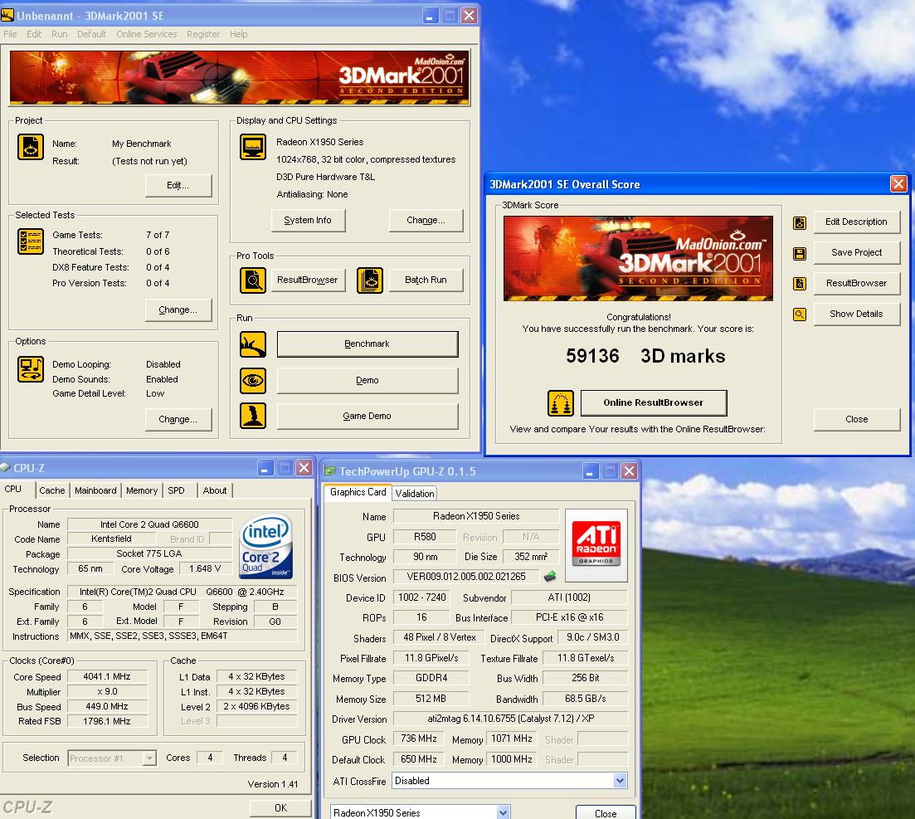Open the Help menu in 3DMark2001
Image resolution: width=915 pixels, height=819 pixels.
pyautogui.click(x=238, y=34)
